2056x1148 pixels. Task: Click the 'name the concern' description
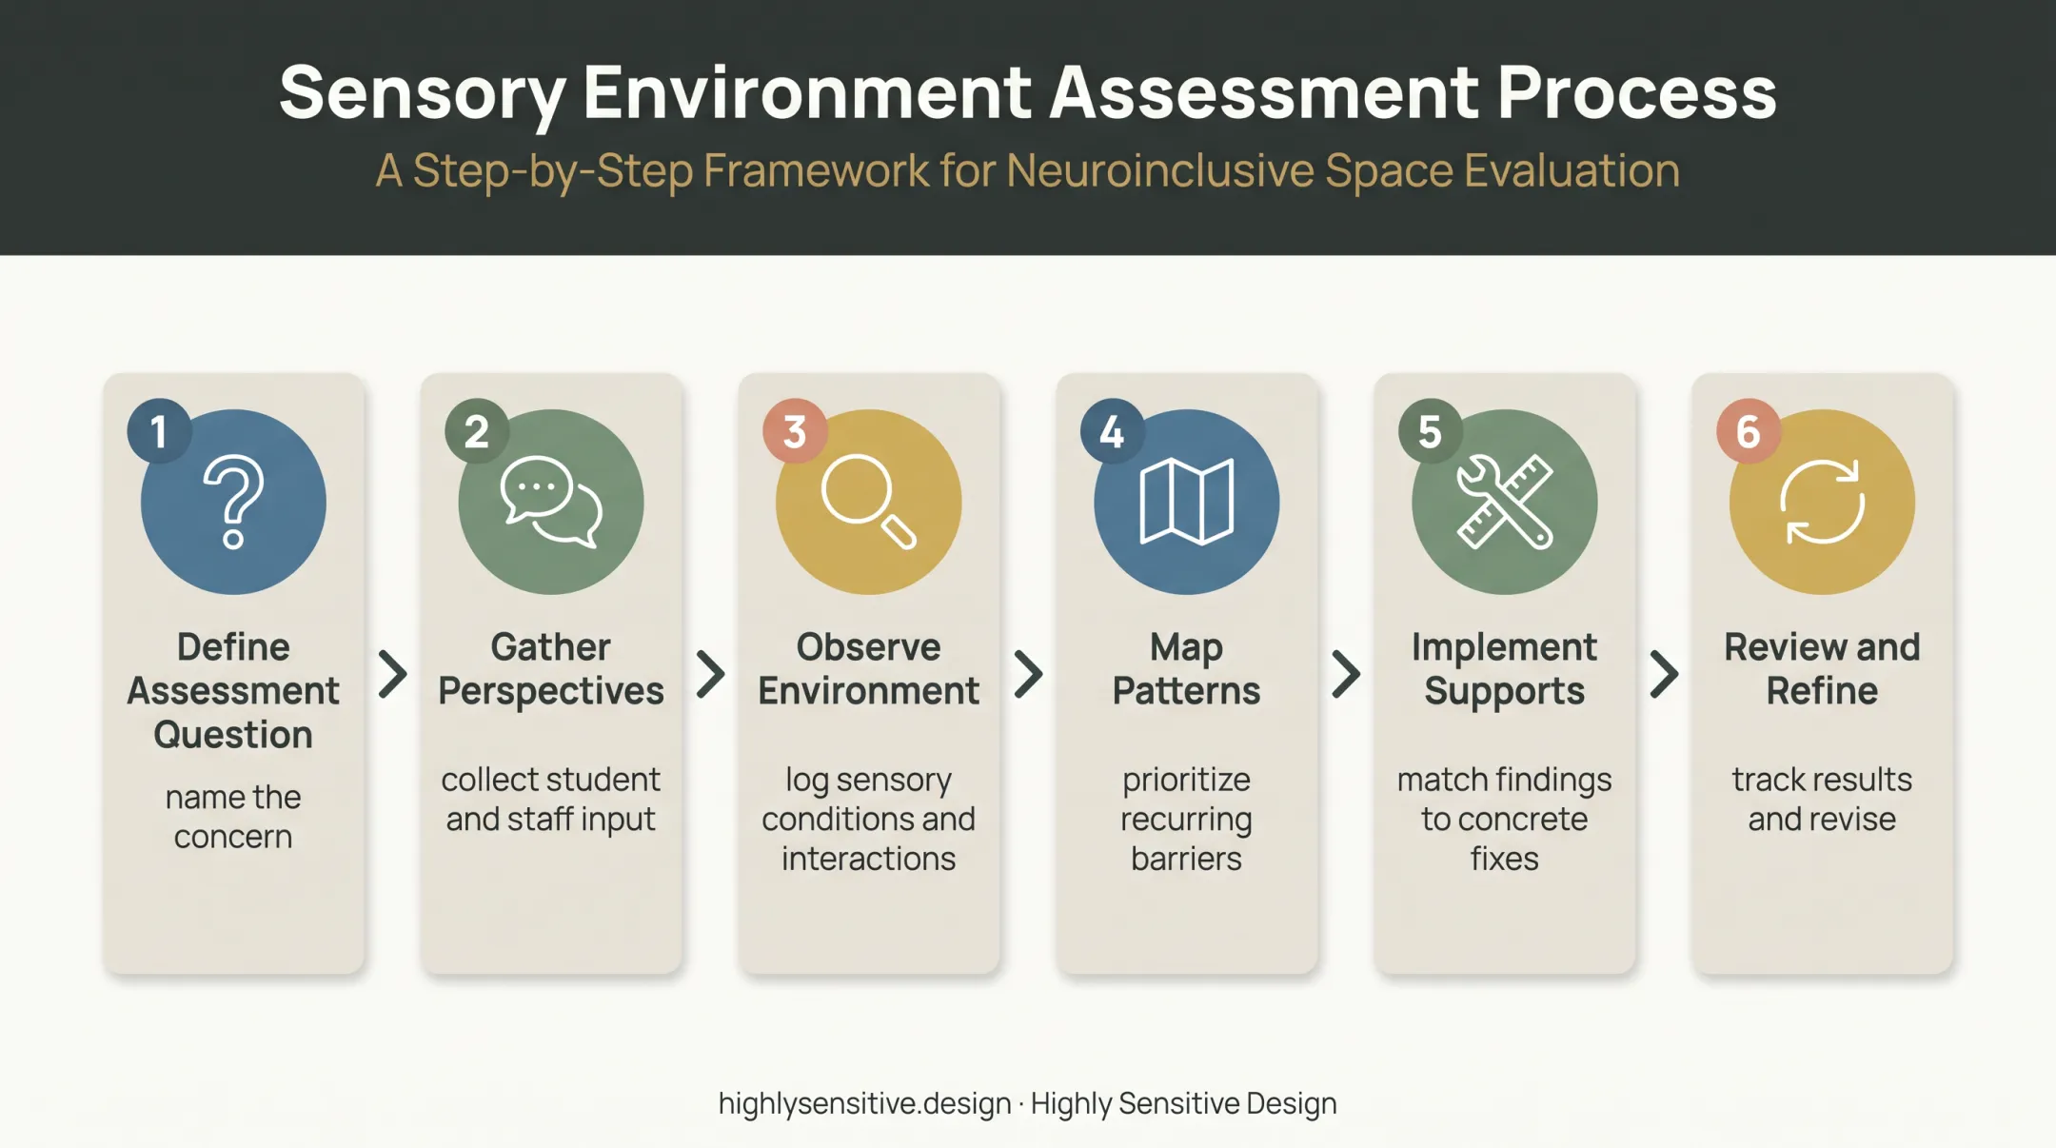[x=233, y=817]
